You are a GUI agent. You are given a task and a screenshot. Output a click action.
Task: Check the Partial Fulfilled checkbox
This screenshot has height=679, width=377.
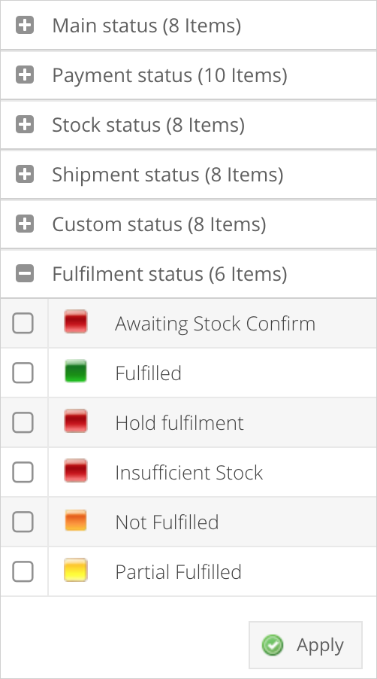[x=23, y=571]
